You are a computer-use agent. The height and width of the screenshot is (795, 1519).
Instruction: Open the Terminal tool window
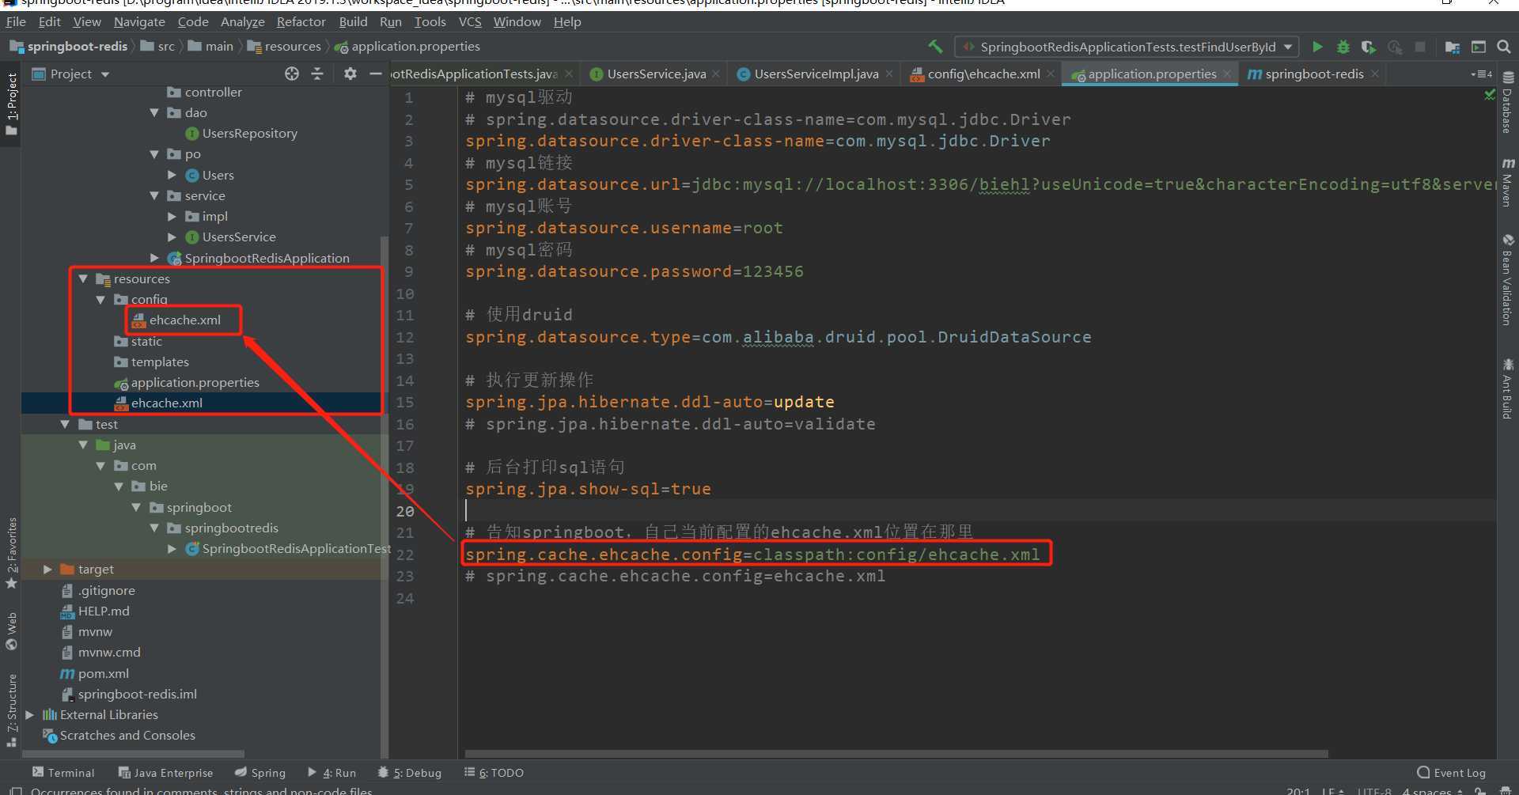coord(63,773)
